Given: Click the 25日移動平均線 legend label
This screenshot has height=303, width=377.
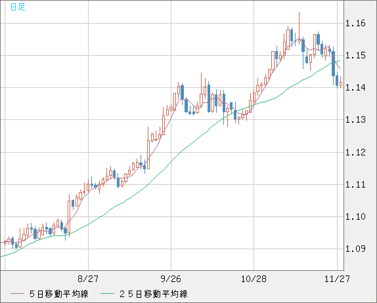Looking at the screenshot, I should tap(154, 294).
